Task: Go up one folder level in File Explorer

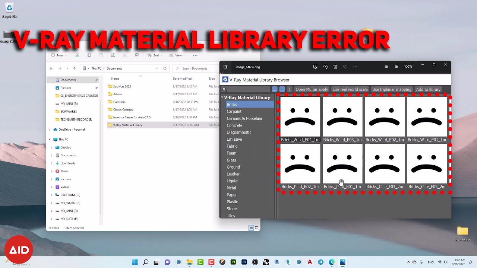Action: pos(75,68)
